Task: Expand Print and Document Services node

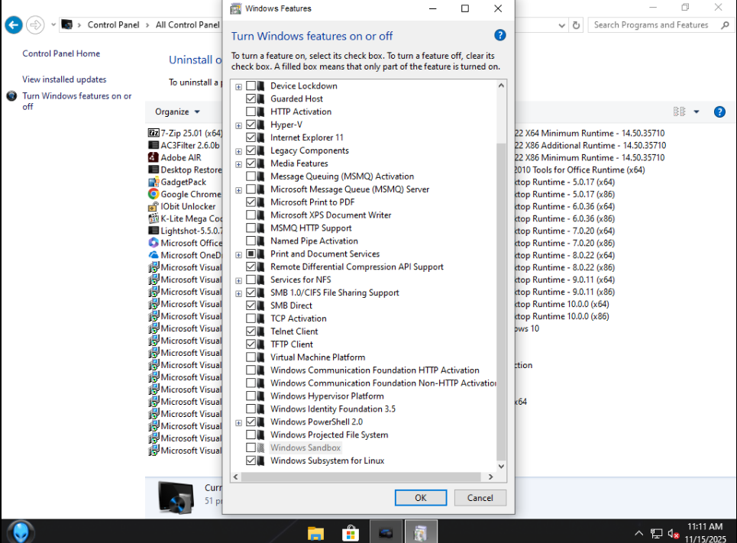Action: coord(239,255)
